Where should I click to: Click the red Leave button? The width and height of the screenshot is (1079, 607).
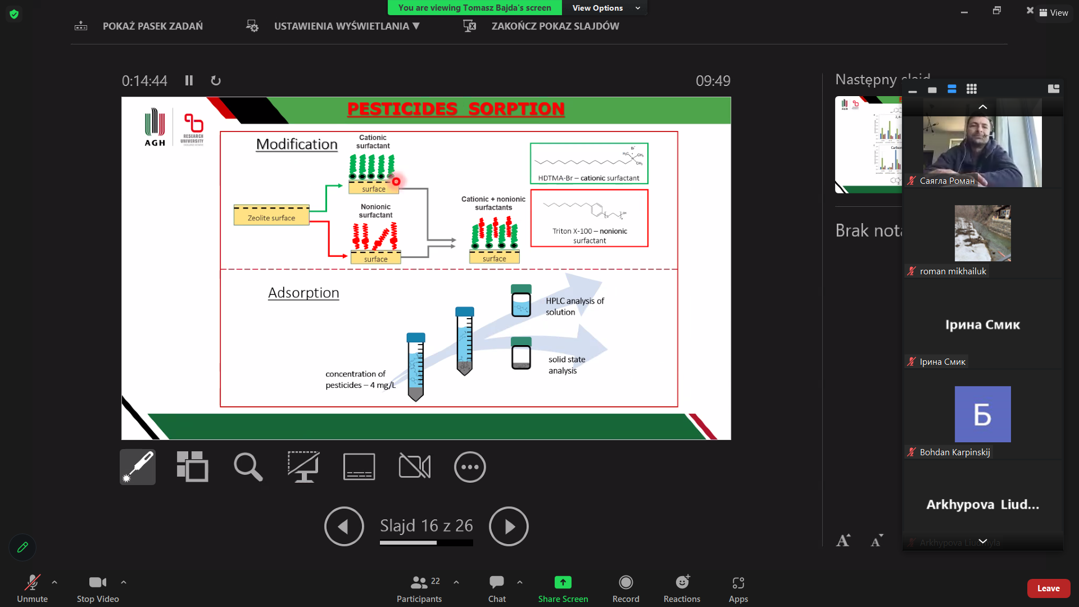pos(1048,588)
